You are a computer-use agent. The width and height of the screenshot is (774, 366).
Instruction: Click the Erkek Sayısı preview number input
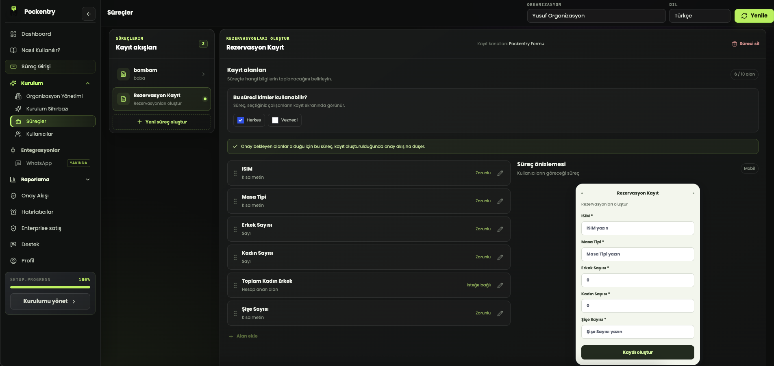tap(637, 280)
